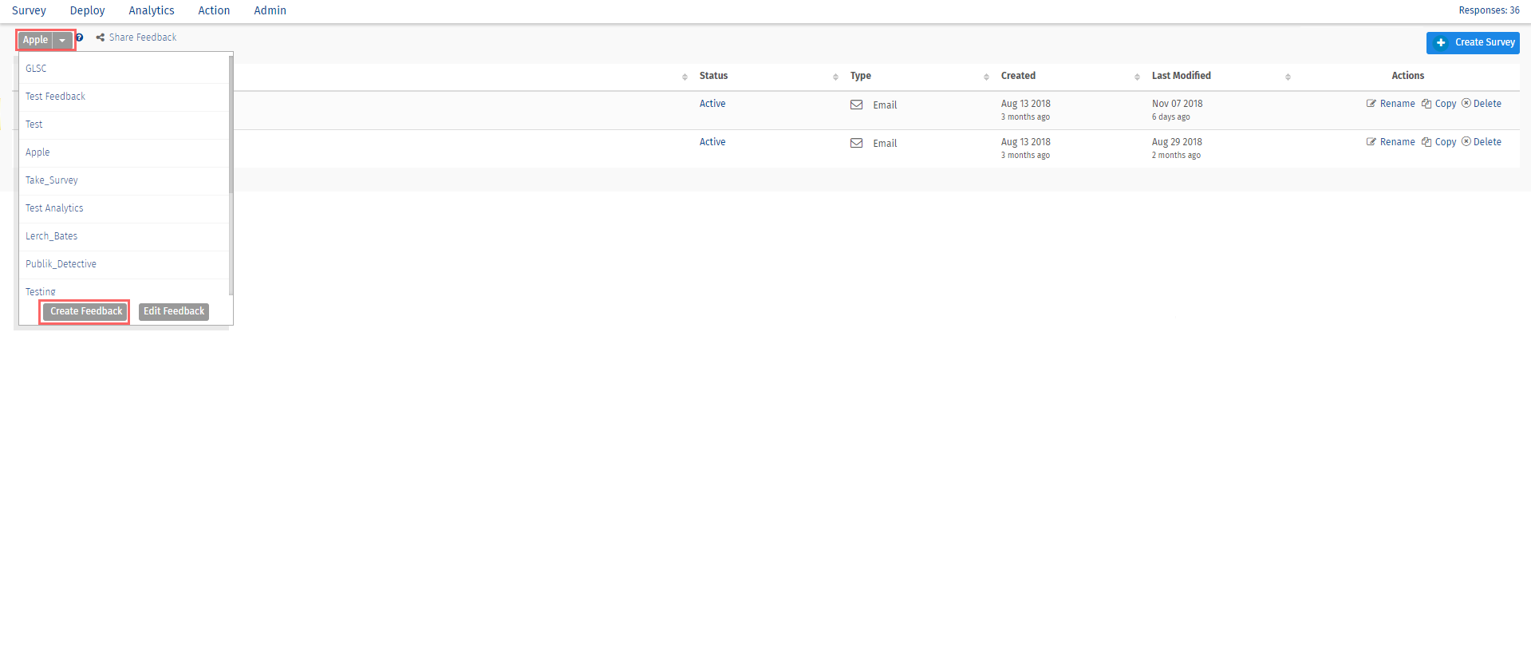Choose Publik_Detective in the feedback list
Screen dimensions: 1531x672
pyautogui.click(x=124, y=264)
